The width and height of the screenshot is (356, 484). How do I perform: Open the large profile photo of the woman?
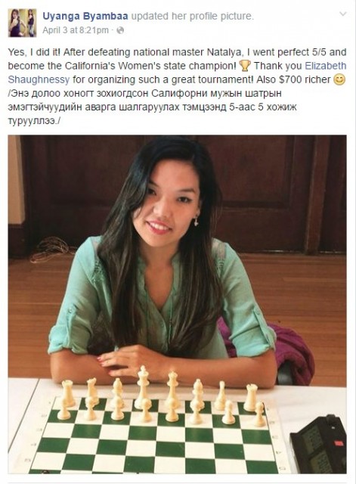click(x=177, y=304)
